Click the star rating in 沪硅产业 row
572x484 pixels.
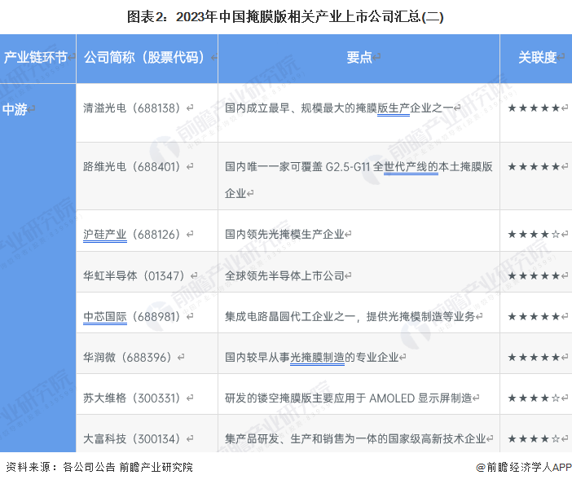point(534,234)
